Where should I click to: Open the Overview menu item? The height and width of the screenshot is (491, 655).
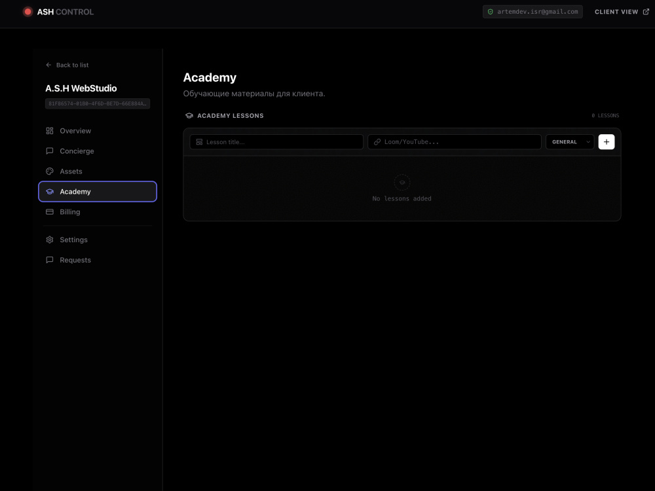click(98, 131)
